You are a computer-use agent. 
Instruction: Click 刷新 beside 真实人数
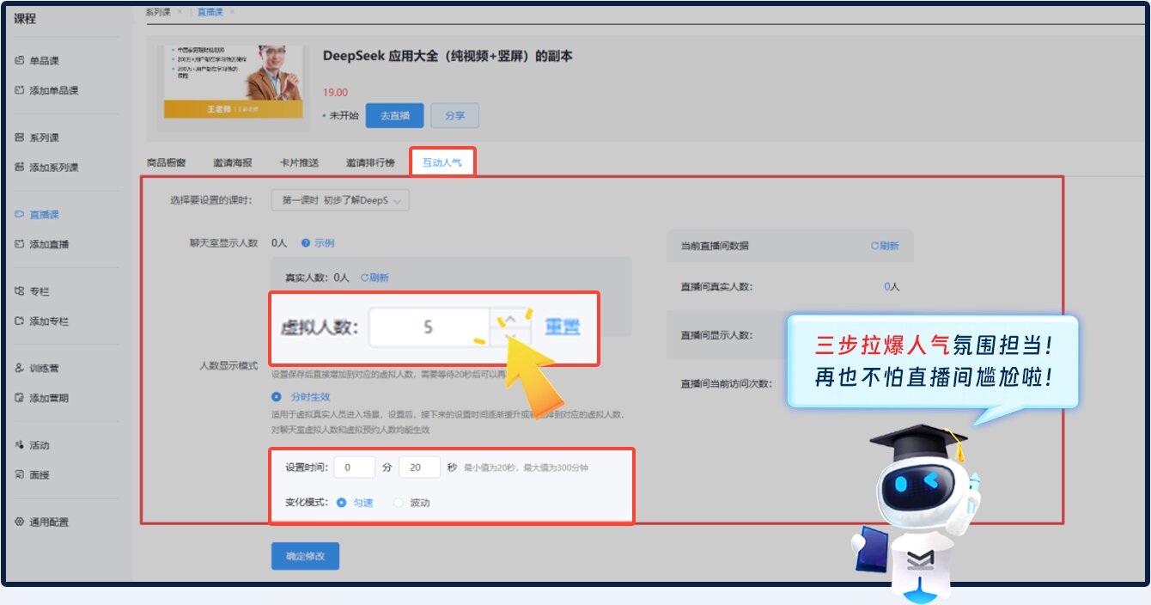point(375,278)
